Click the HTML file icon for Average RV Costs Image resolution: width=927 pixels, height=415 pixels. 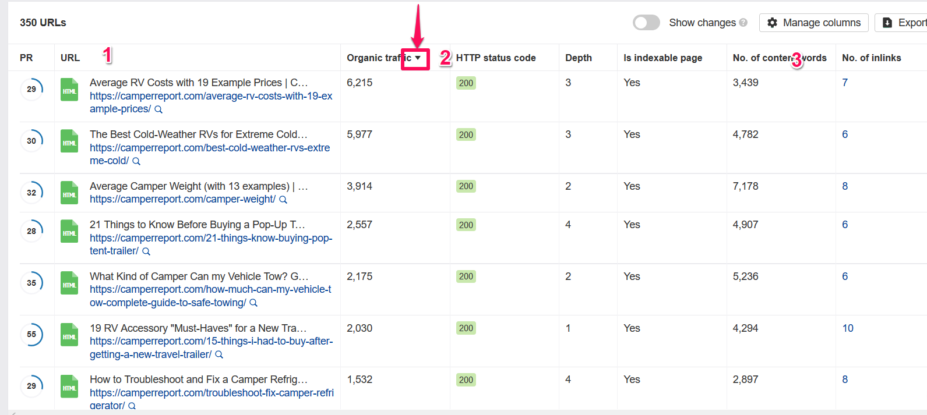69,90
